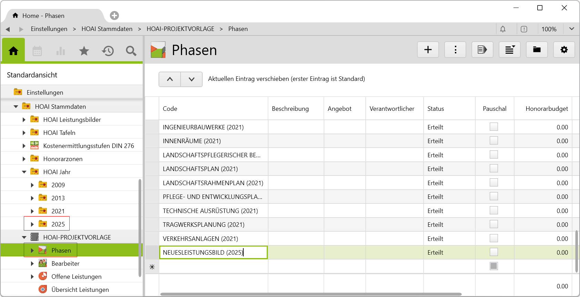Move current entry down

click(192, 79)
